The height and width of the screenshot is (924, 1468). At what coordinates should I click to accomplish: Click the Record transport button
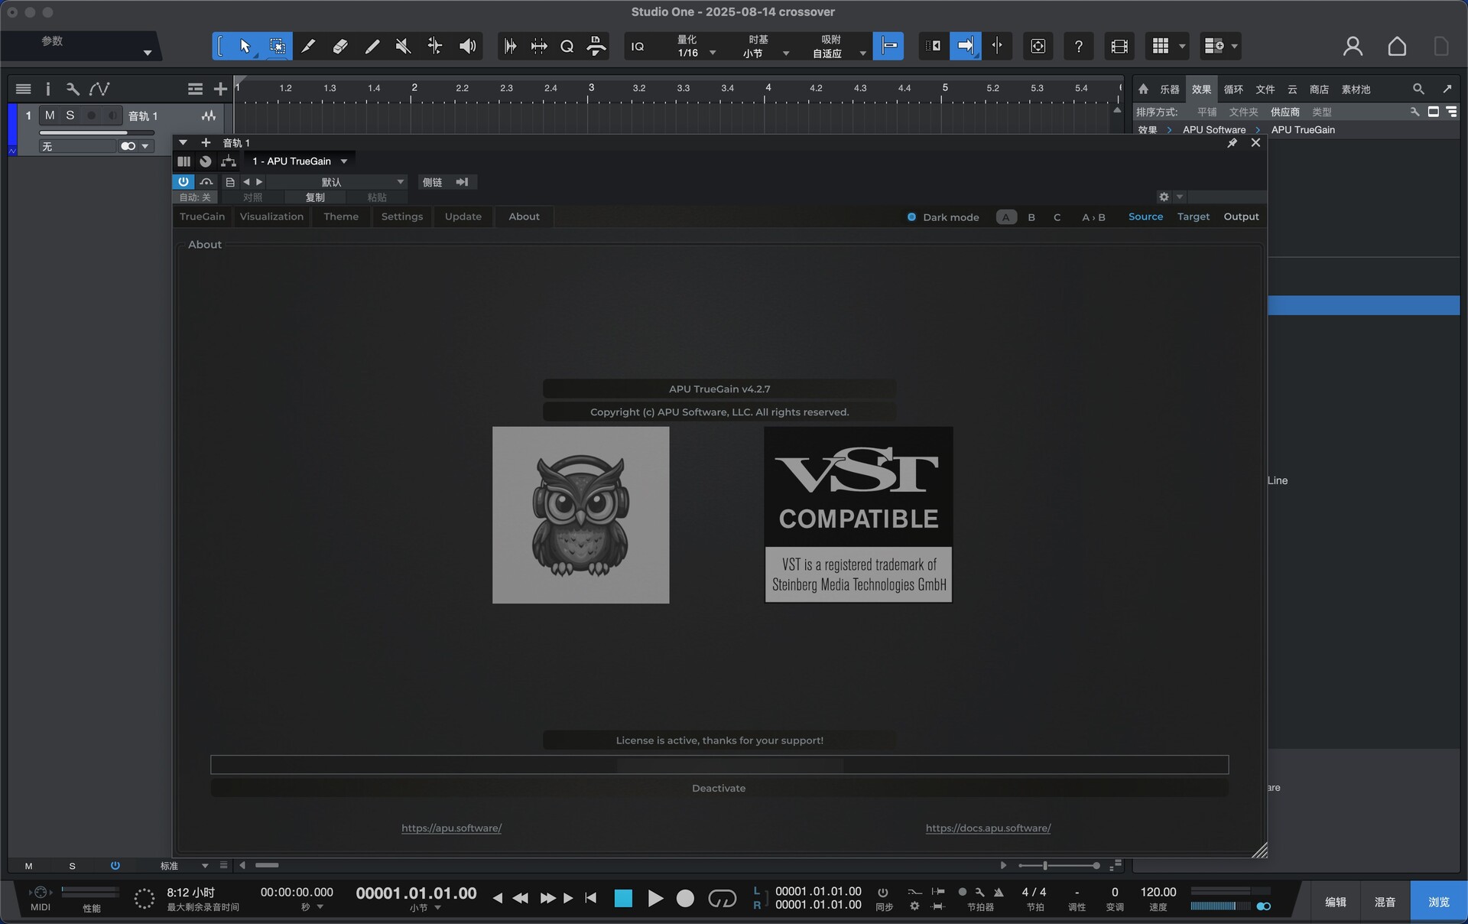685,898
